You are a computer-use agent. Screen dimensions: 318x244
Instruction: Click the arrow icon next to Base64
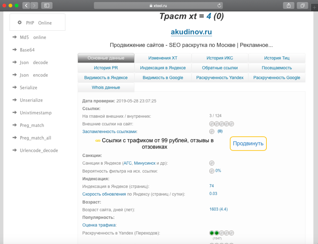click(15, 50)
